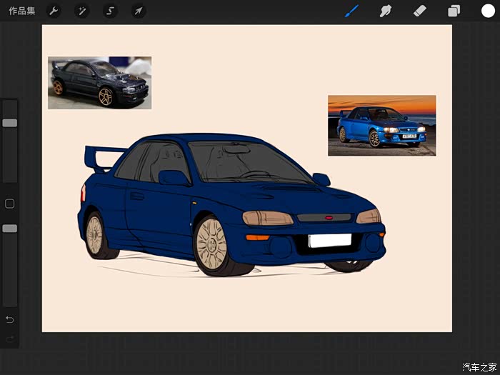Image resolution: width=500 pixels, height=375 pixels.
Task: Select the Eraser tool
Action: pos(420,11)
